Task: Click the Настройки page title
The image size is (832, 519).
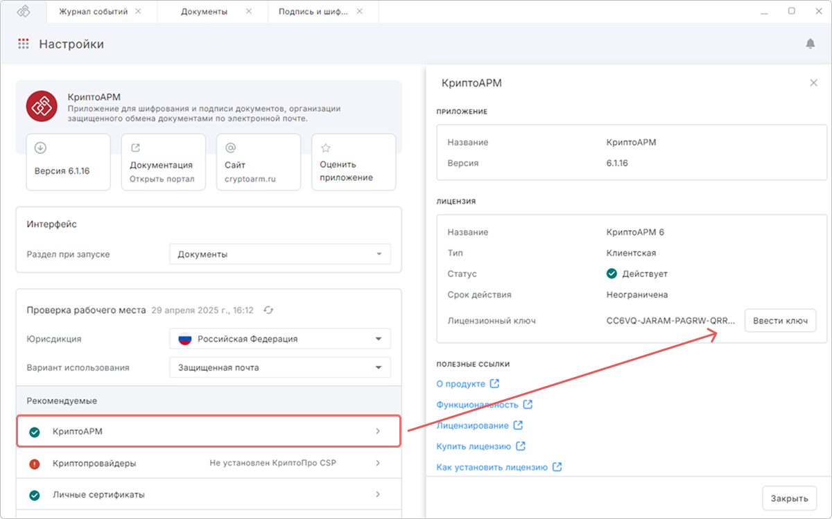Action: 71,44
